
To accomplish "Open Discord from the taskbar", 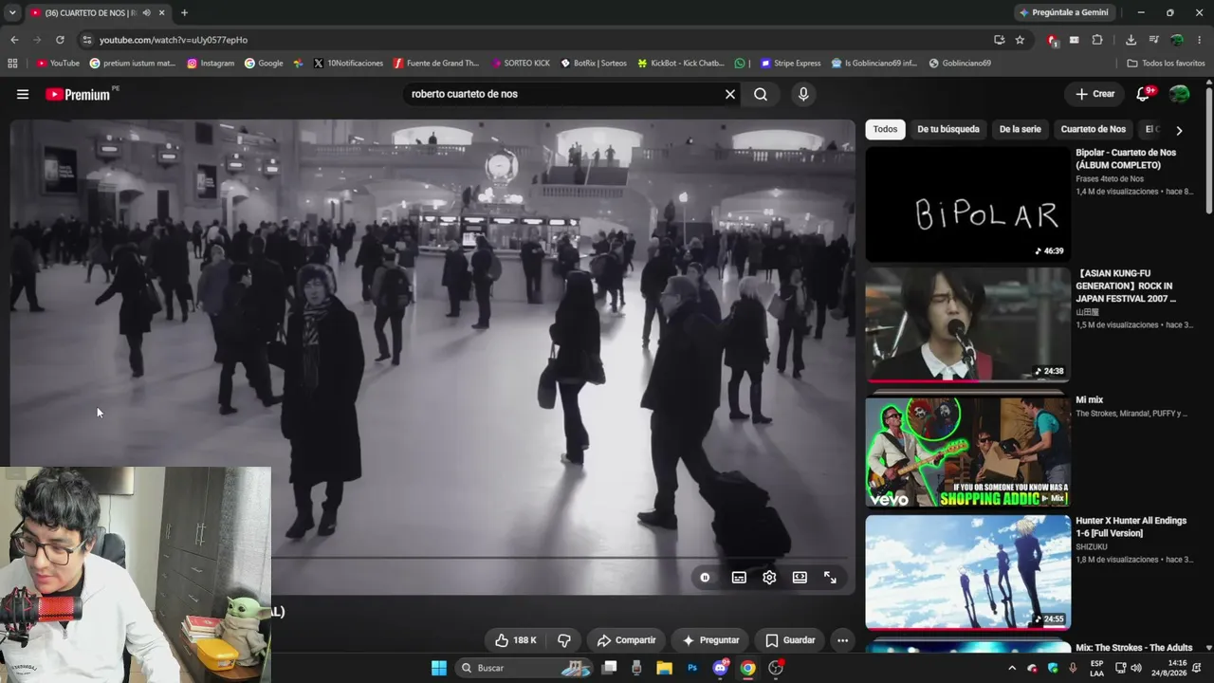I will click(720, 668).
